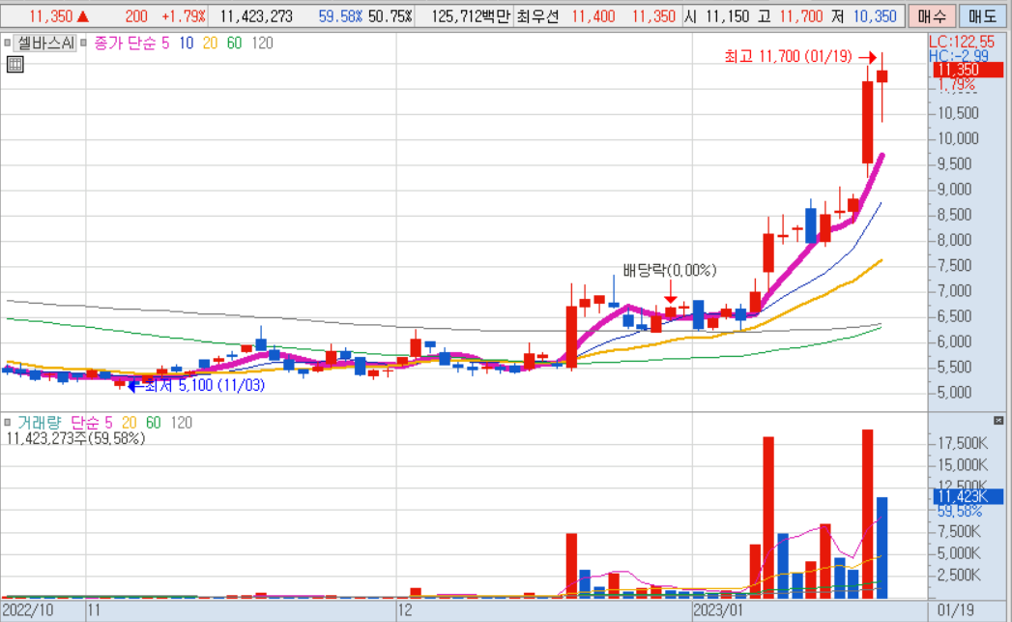Viewport: 1012px width, 622px height.
Task: Click the 거래량 volume indicator label
Action: pyautogui.click(x=40, y=423)
